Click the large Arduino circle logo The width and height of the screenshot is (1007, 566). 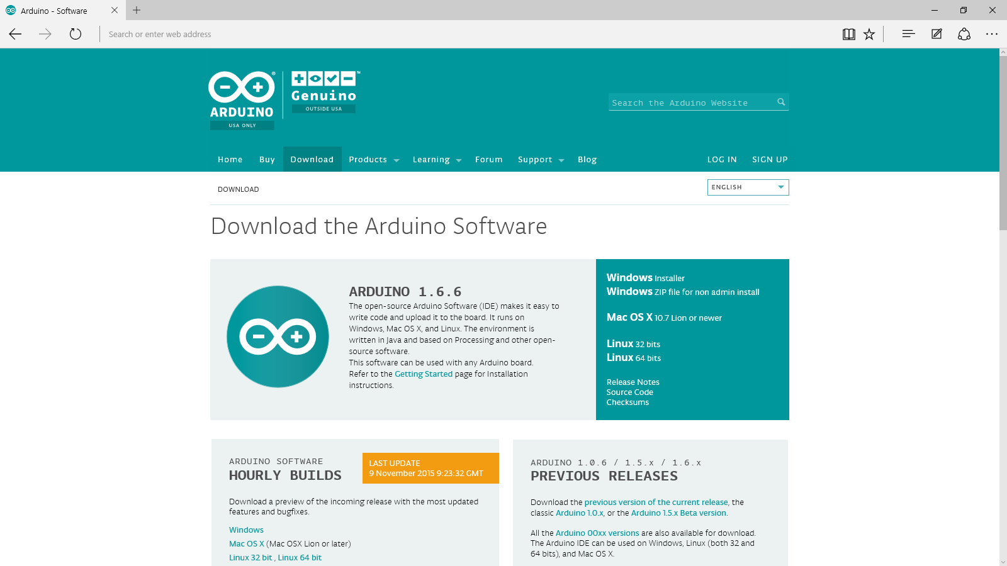[278, 336]
